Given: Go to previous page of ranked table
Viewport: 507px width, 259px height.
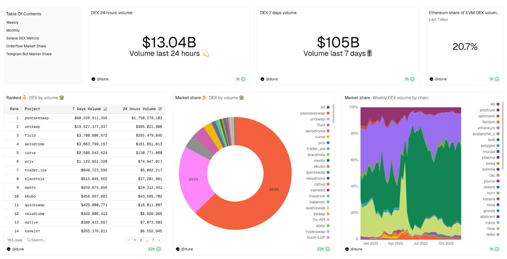Looking at the screenshot, I should [129, 240].
